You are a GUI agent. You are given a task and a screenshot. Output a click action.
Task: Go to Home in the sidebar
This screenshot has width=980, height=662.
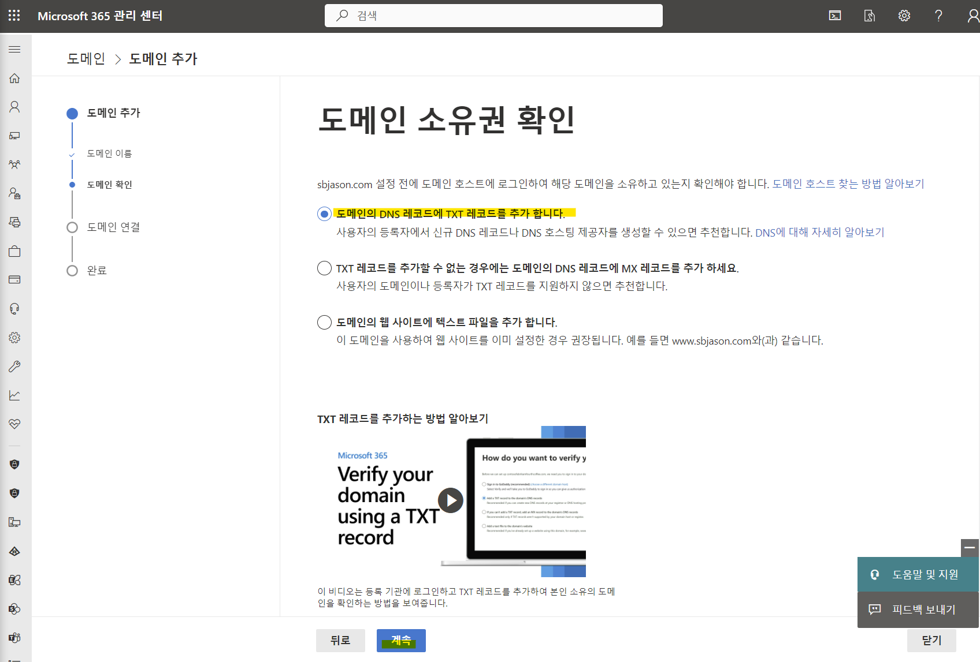[14, 78]
